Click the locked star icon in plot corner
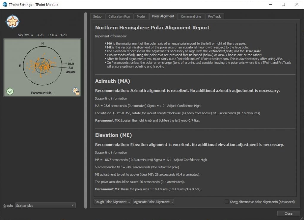This screenshot has width=304, height=220. (x=76, y=91)
